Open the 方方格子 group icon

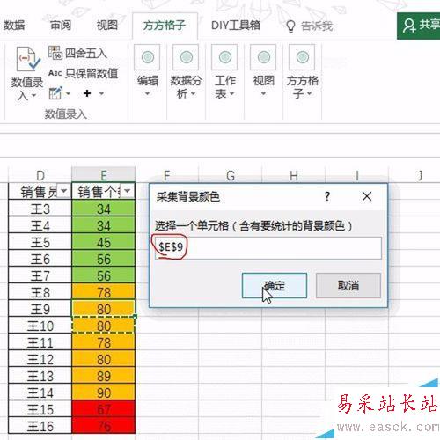pos(302,57)
